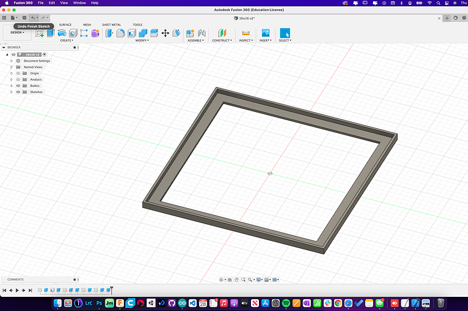Select the Press Pull tool
The width and height of the screenshot is (468, 311).
[109, 33]
